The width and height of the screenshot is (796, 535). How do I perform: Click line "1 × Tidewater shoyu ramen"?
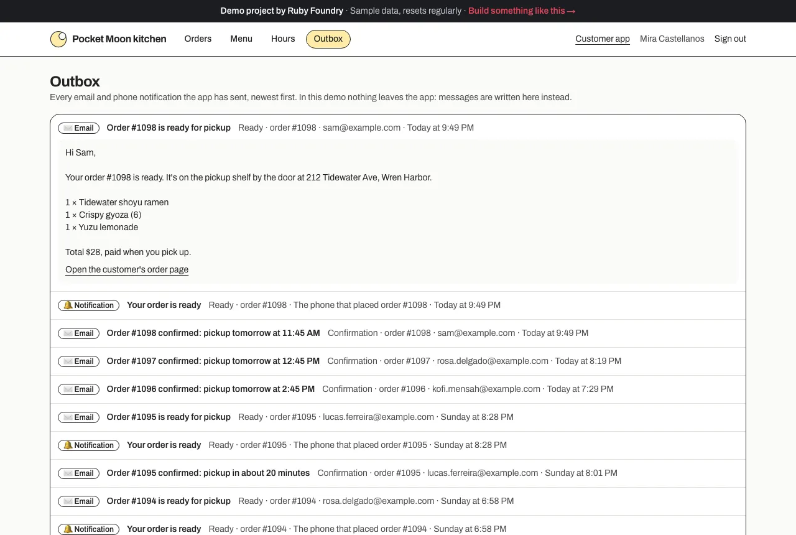click(117, 202)
